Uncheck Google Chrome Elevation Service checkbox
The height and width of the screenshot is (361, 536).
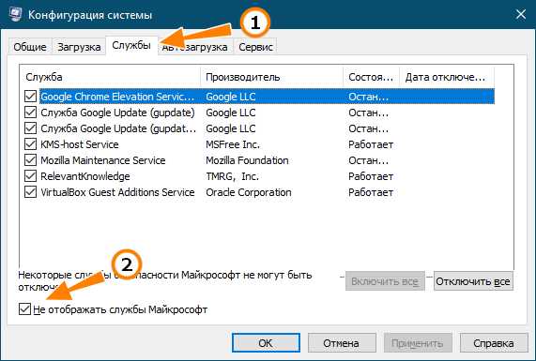click(30, 97)
